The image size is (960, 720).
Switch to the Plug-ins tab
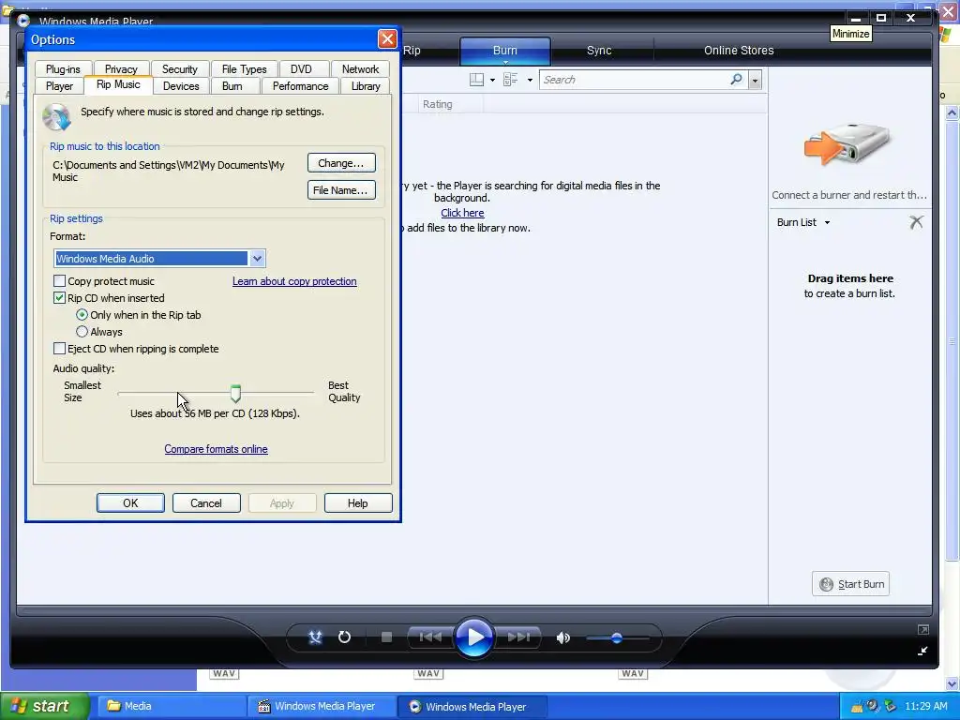point(63,69)
